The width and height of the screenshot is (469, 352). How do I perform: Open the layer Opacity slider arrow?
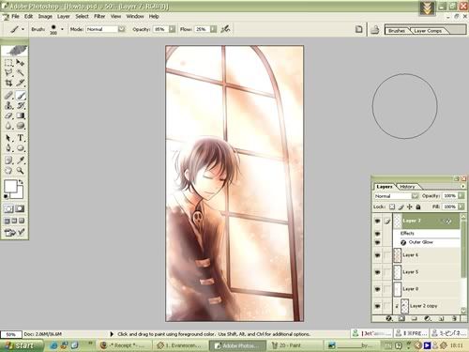coord(461,195)
